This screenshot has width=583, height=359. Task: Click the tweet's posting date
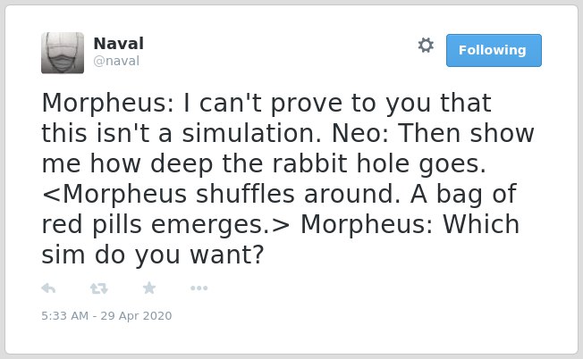(x=136, y=315)
